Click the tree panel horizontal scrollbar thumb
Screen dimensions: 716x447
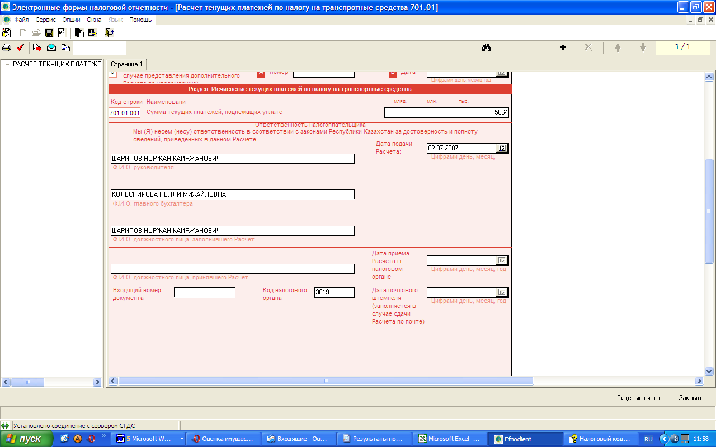click(x=28, y=382)
